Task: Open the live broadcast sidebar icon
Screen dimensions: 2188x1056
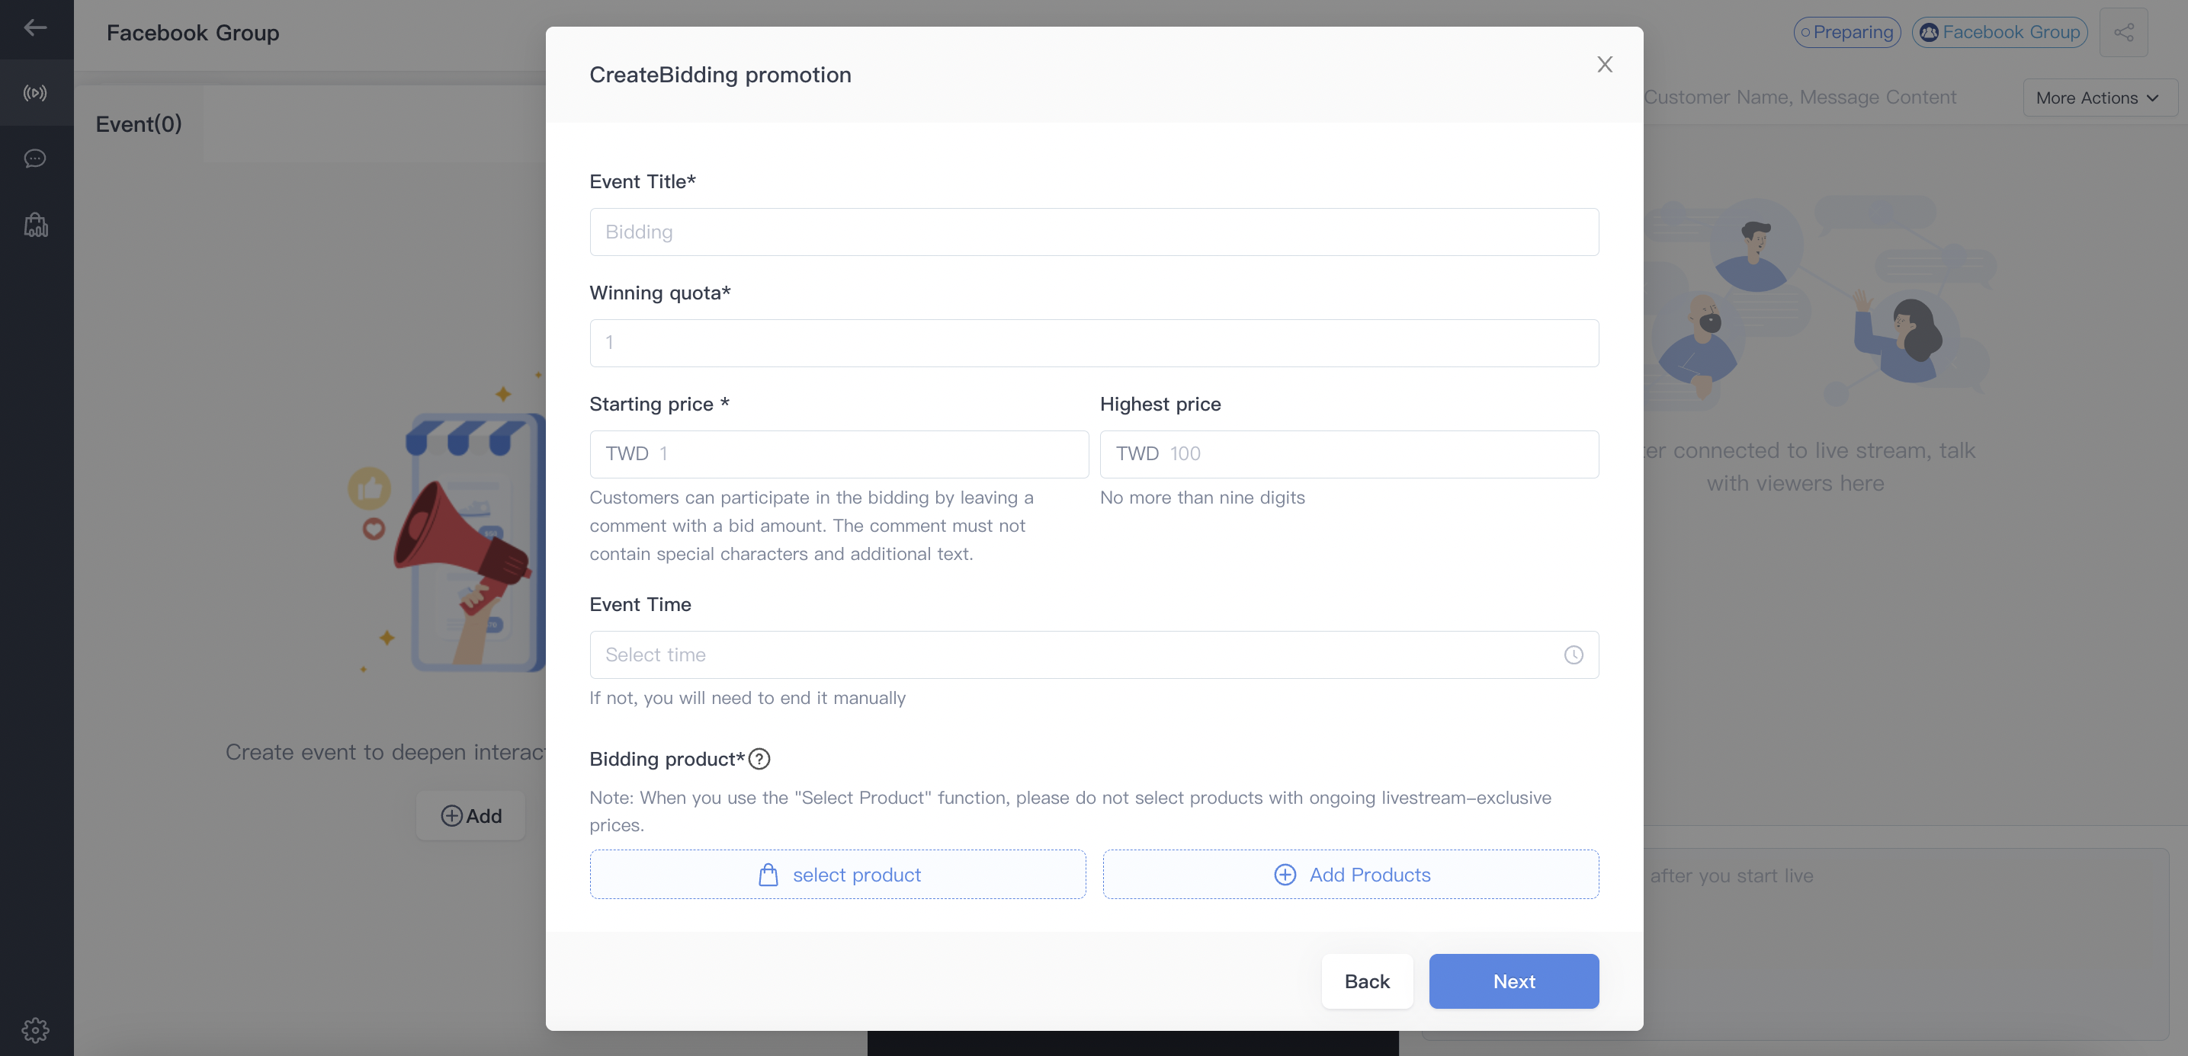Action: (x=35, y=94)
